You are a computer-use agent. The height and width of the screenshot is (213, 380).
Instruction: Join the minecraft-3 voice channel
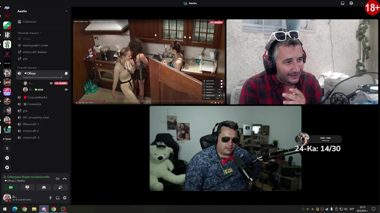43,138
